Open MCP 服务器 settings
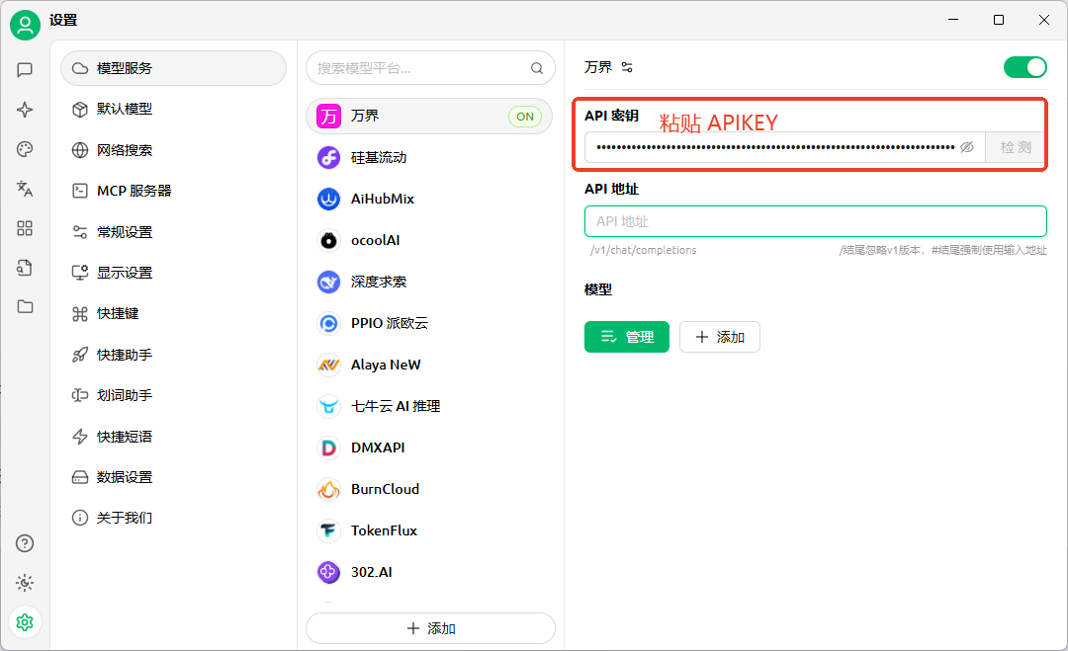The width and height of the screenshot is (1068, 651). [x=174, y=191]
